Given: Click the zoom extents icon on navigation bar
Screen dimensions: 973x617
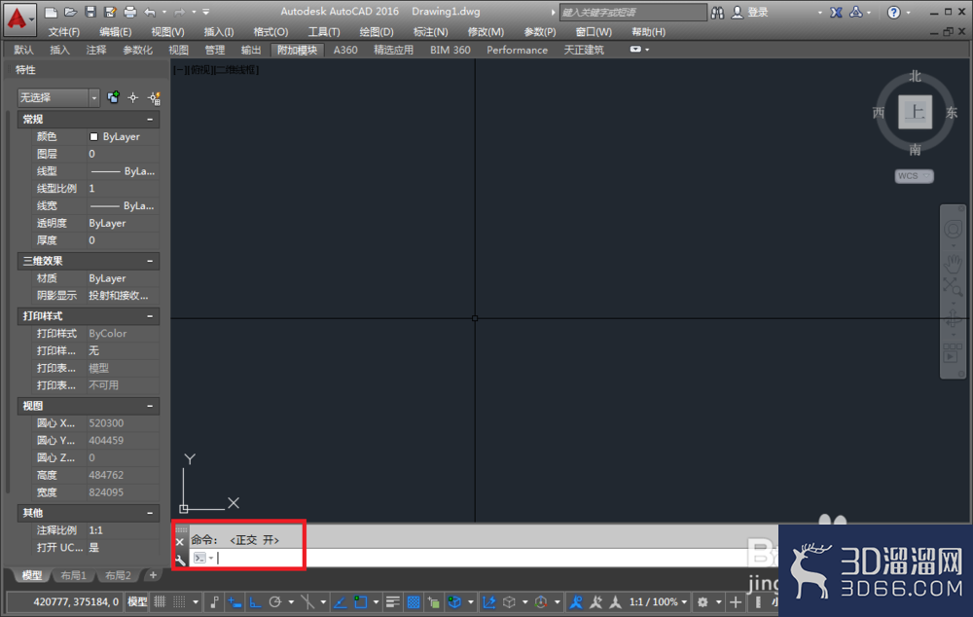Looking at the screenshot, I should click(x=953, y=287).
